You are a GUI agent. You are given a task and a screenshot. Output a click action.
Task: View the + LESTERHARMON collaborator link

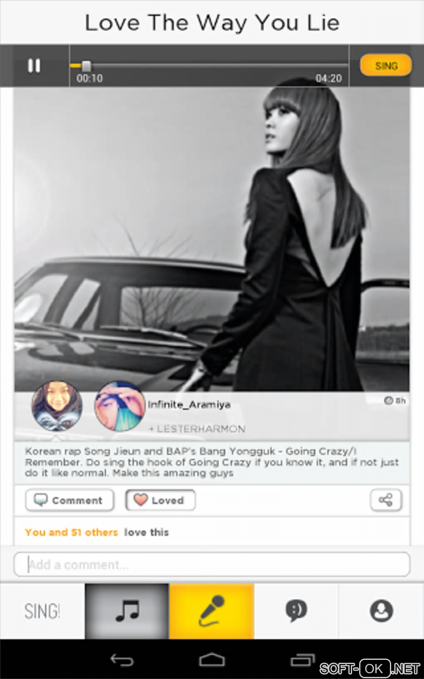(197, 429)
